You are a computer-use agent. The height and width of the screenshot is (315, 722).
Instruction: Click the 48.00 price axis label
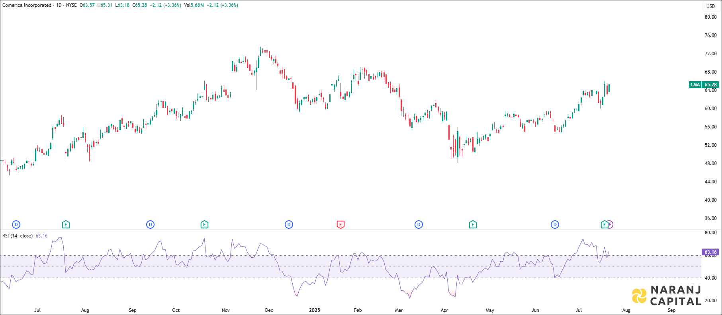coord(710,163)
